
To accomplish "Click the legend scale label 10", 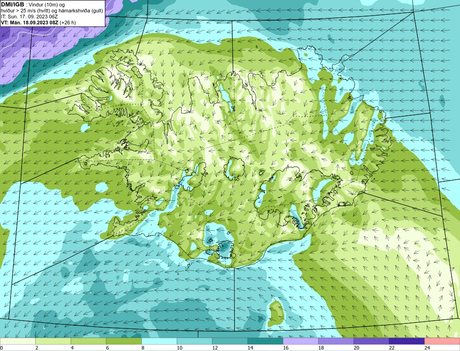I will tap(179, 348).
